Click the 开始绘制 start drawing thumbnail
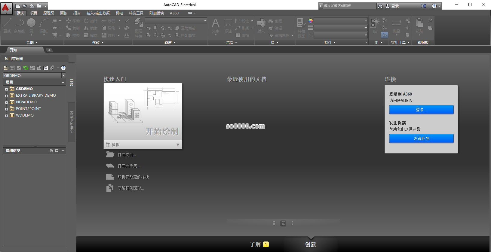 (143, 111)
